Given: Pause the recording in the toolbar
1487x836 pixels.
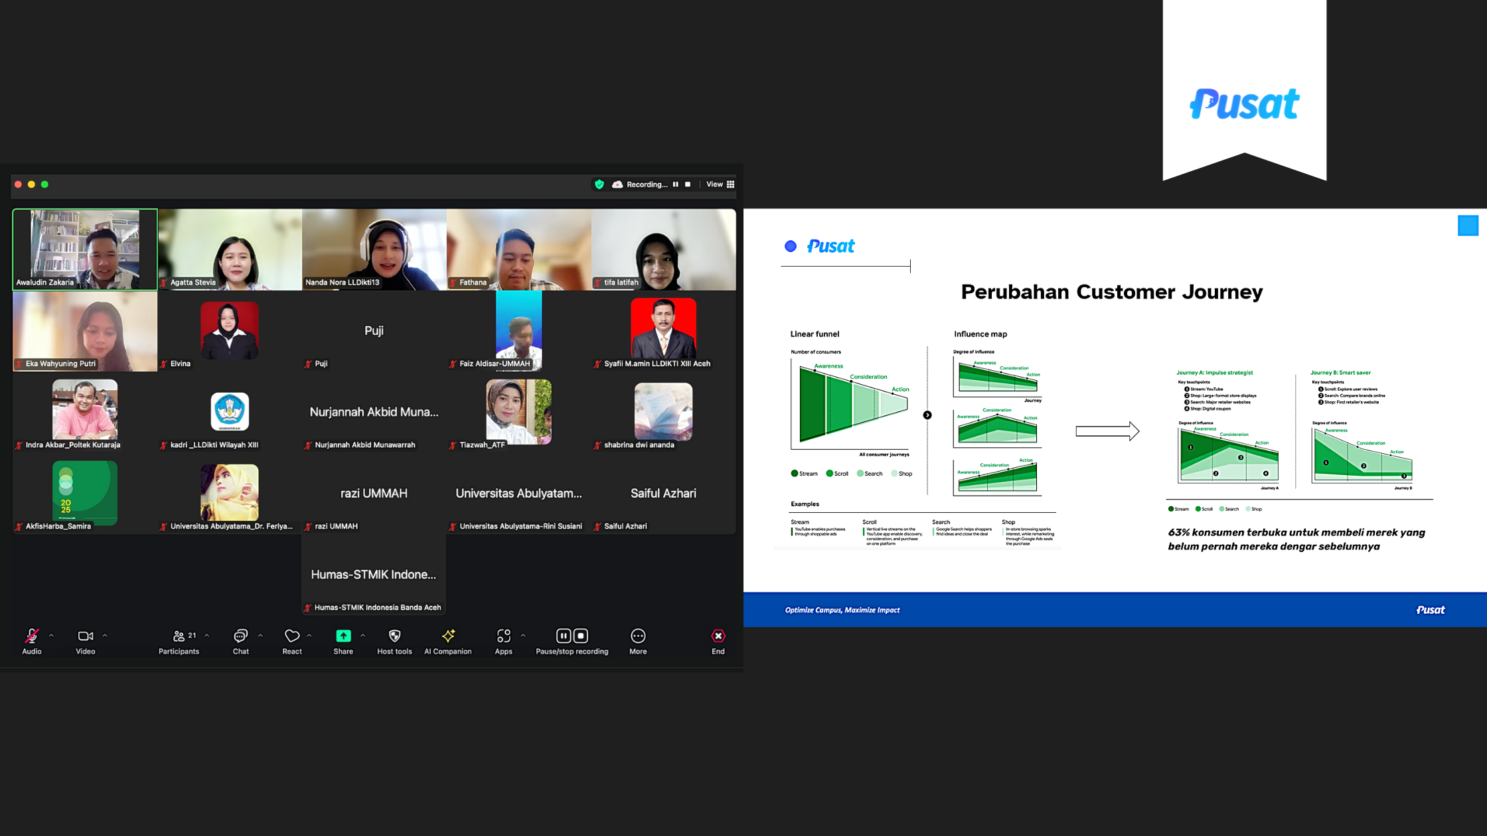Looking at the screenshot, I should coord(563,636).
